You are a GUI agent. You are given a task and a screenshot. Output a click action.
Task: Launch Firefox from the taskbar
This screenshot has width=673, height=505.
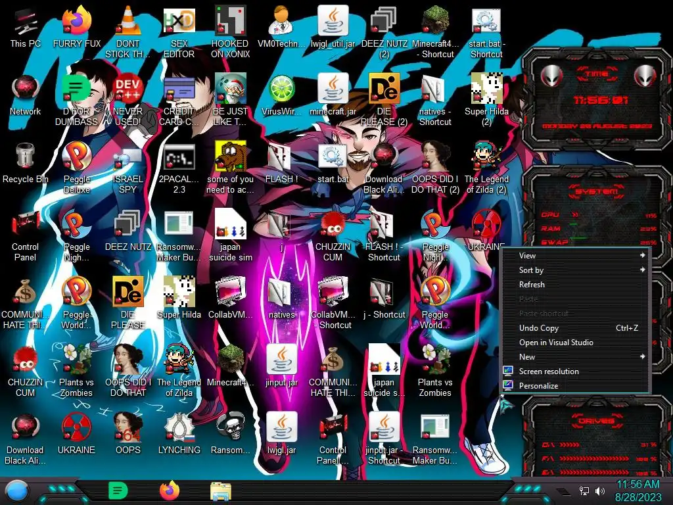(x=170, y=491)
